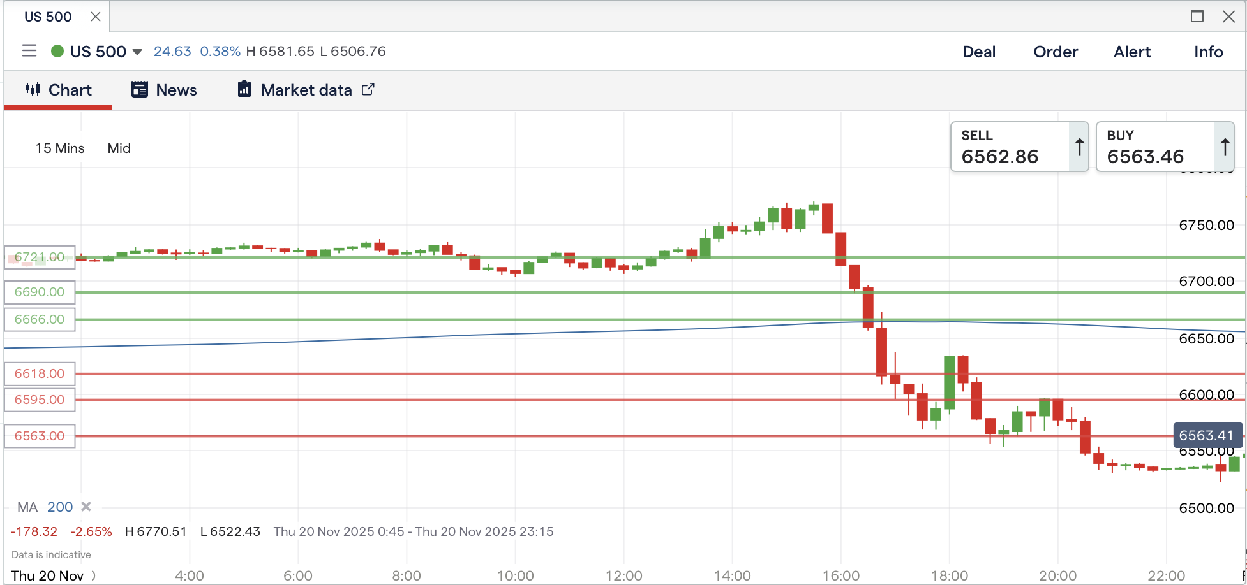Close the US 500 tab
Viewport: 1247px width, 585px height.
click(x=96, y=17)
